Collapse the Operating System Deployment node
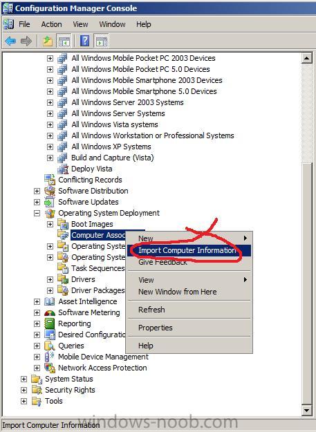 coord(37,214)
